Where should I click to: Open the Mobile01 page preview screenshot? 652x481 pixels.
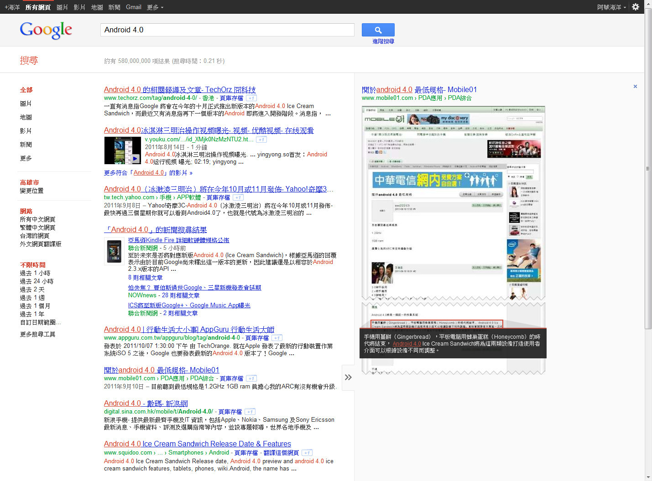coord(454,240)
